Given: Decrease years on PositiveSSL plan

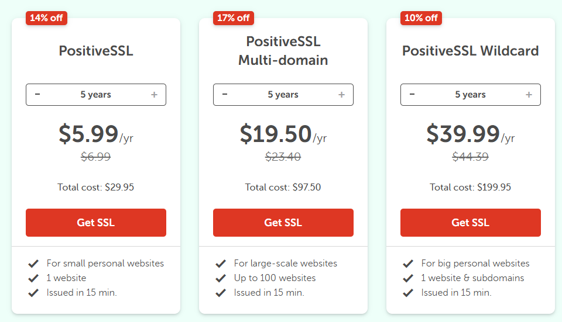Looking at the screenshot, I should (37, 95).
